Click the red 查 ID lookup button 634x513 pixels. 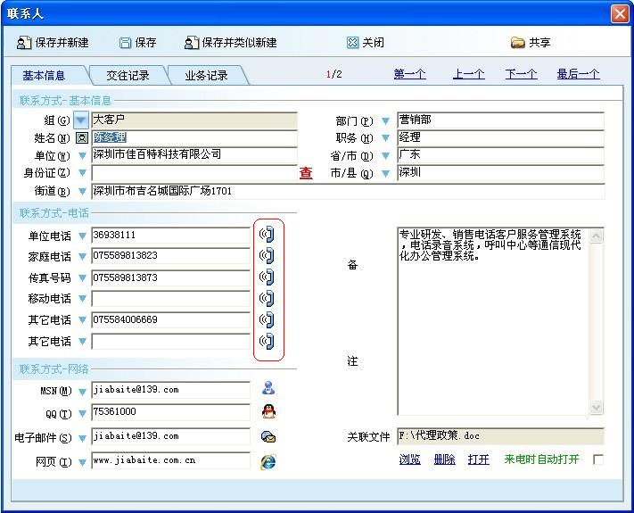click(x=306, y=173)
